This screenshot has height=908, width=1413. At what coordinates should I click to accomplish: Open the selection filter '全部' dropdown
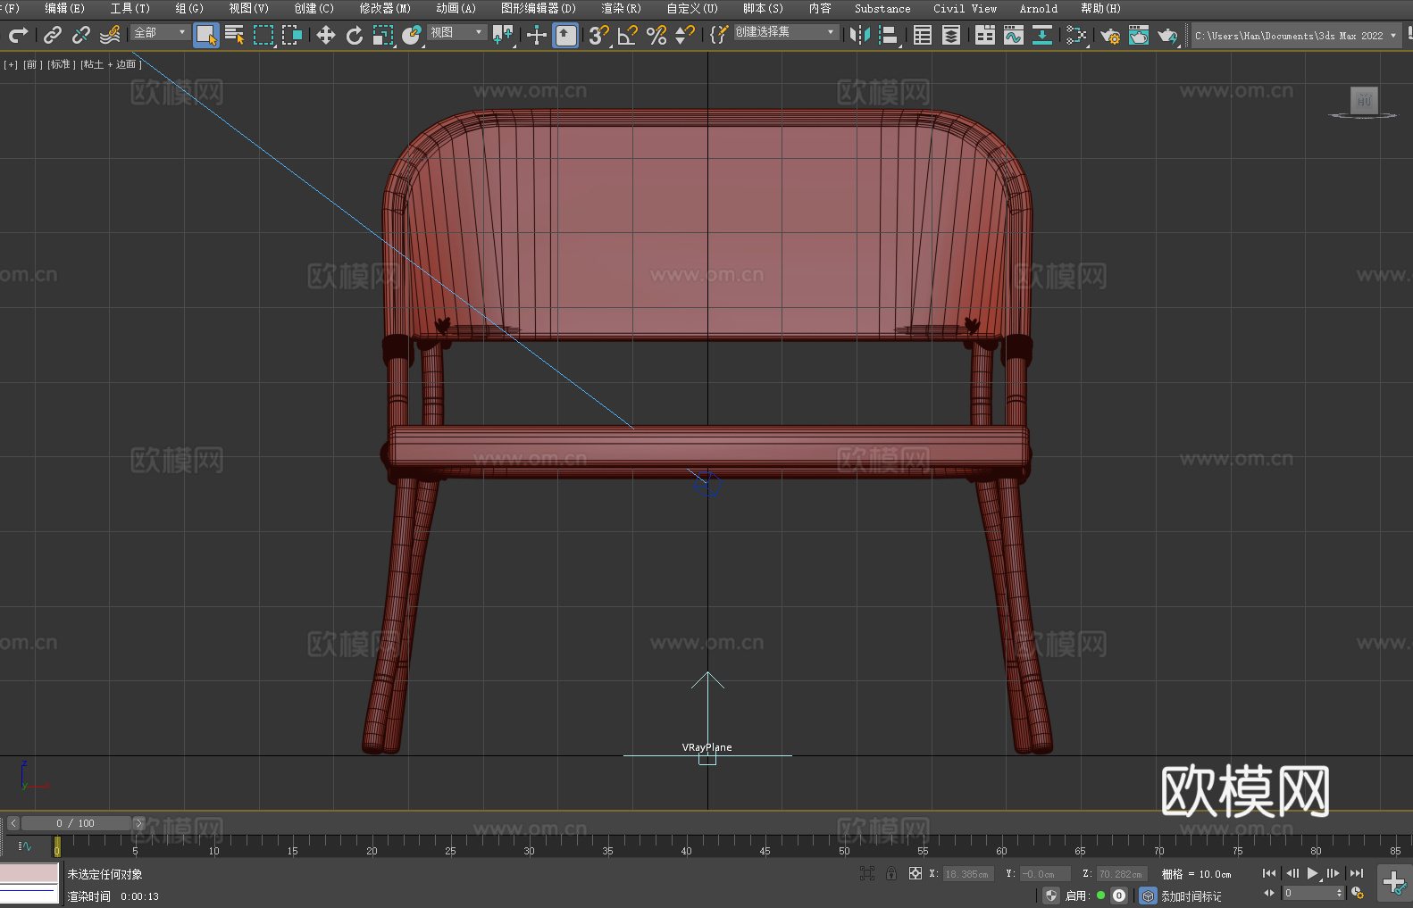tap(161, 32)
